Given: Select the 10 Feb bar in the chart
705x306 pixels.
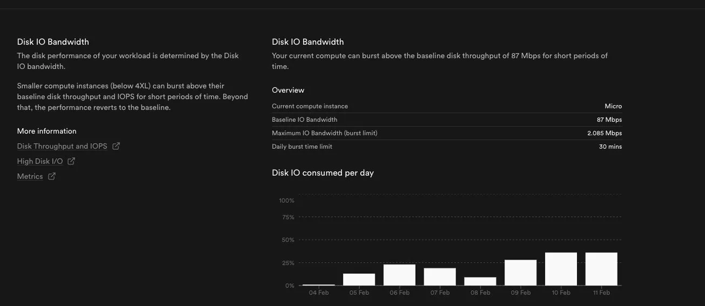Looking at the screenshot, I should click(x=561, y=269).
